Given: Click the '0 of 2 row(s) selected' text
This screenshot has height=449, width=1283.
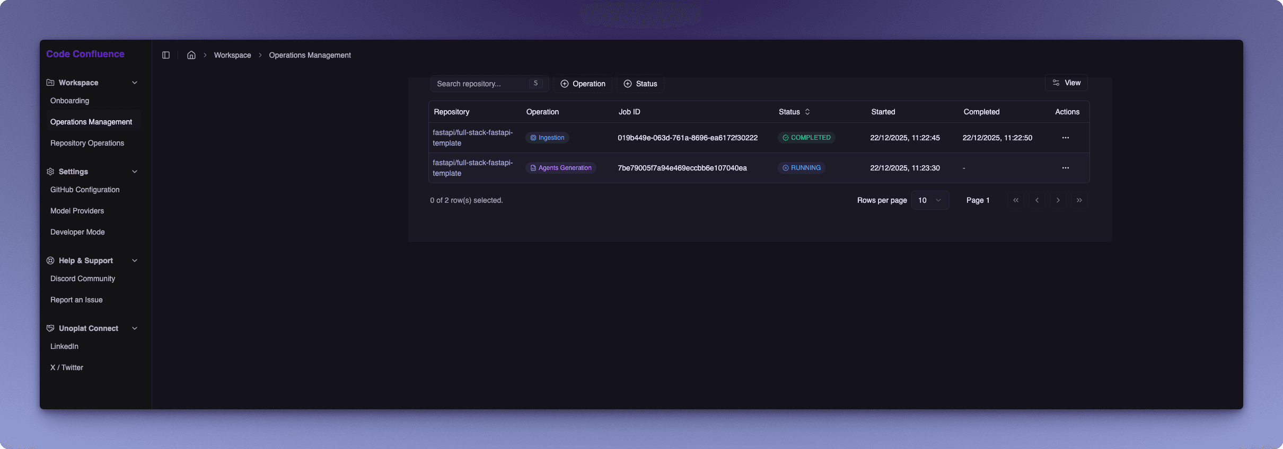Looking at the screenshot, I should click(467, 200).
